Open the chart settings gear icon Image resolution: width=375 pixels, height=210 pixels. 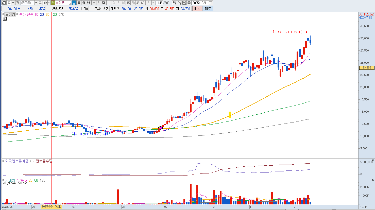click(x=189, y=3)
